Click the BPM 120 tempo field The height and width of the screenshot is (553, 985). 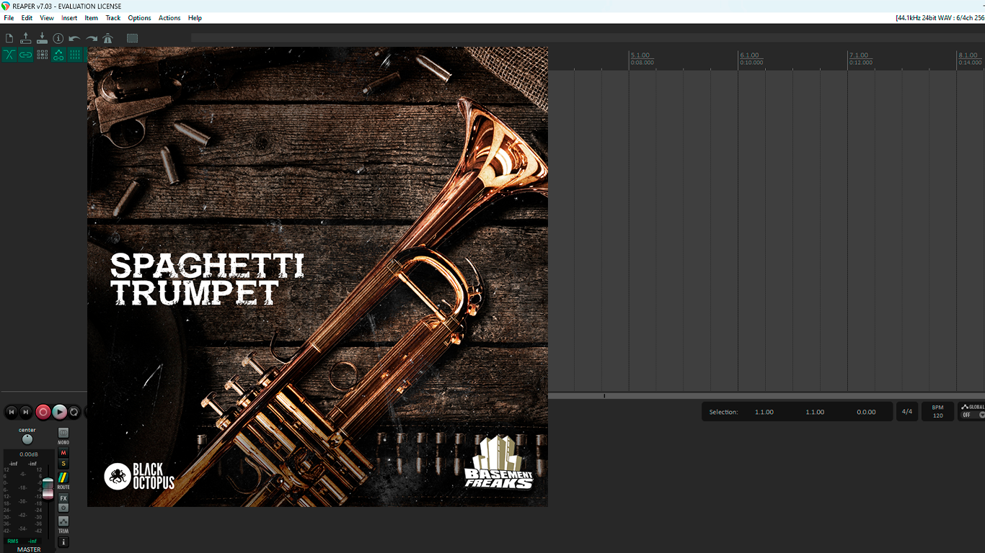pos(937,412)
